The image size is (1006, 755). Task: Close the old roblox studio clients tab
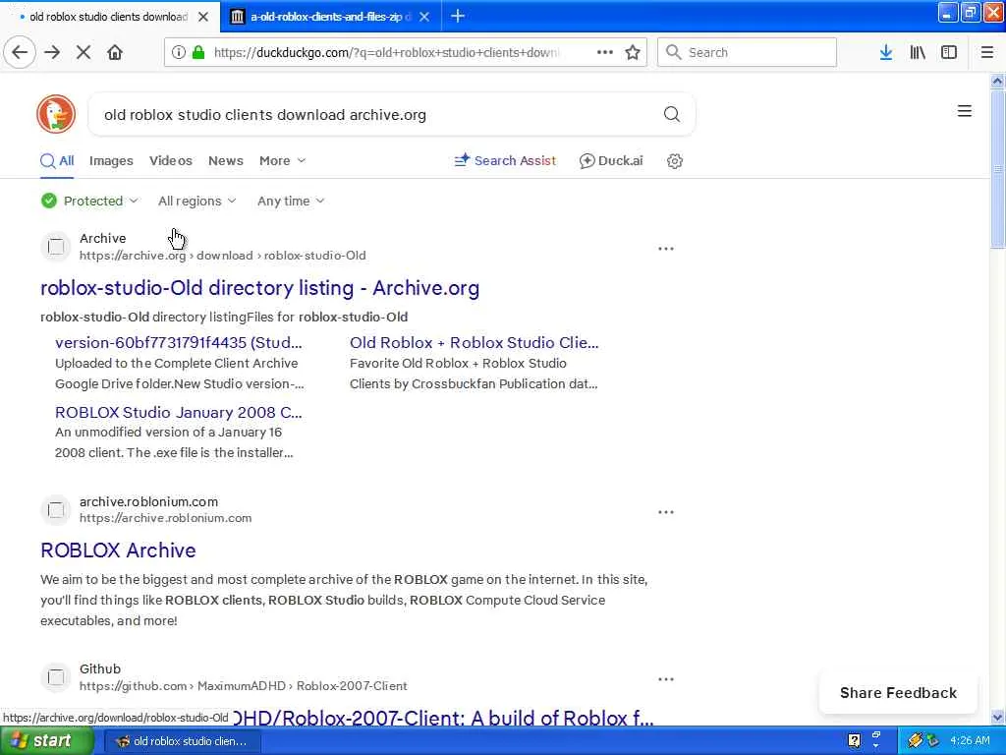point(203,17)
